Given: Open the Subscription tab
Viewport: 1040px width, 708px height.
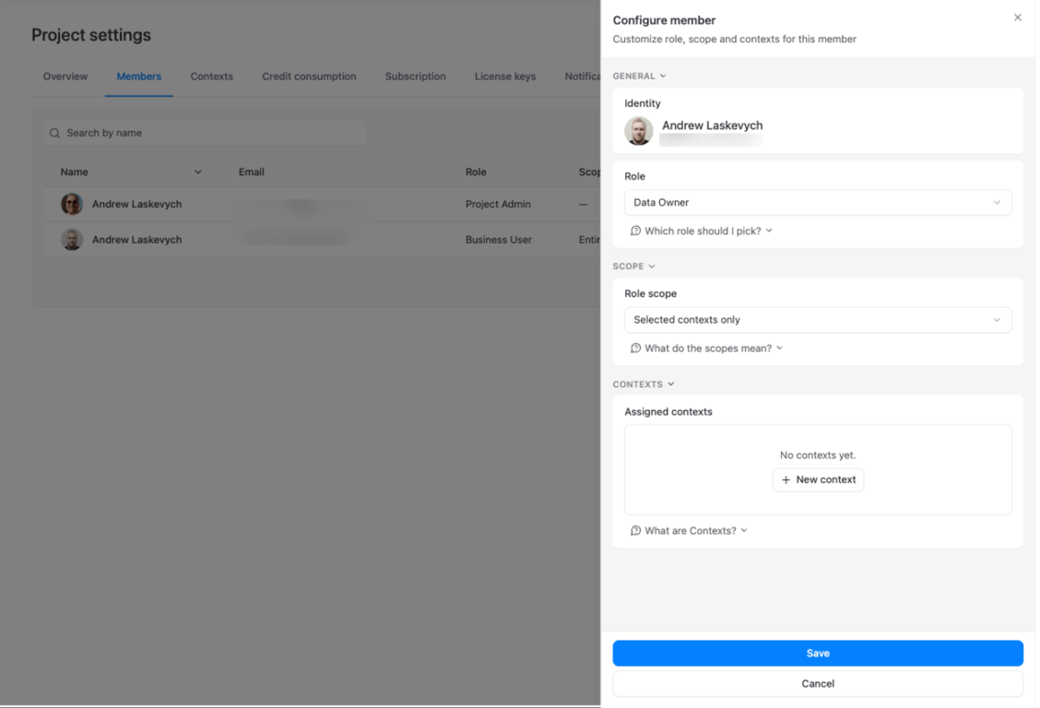Looking at the screenshot, I should [x=415, y=77].
